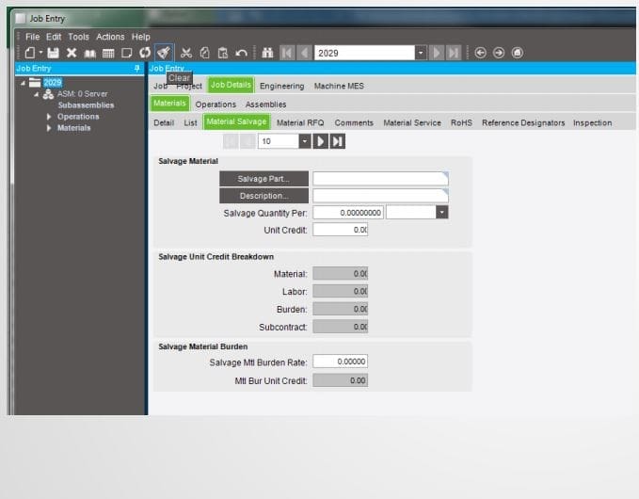Screen dimensions: 639x499
Task: Open the material Detail tab
Action: pyautogui.click(x=164, y=122)
